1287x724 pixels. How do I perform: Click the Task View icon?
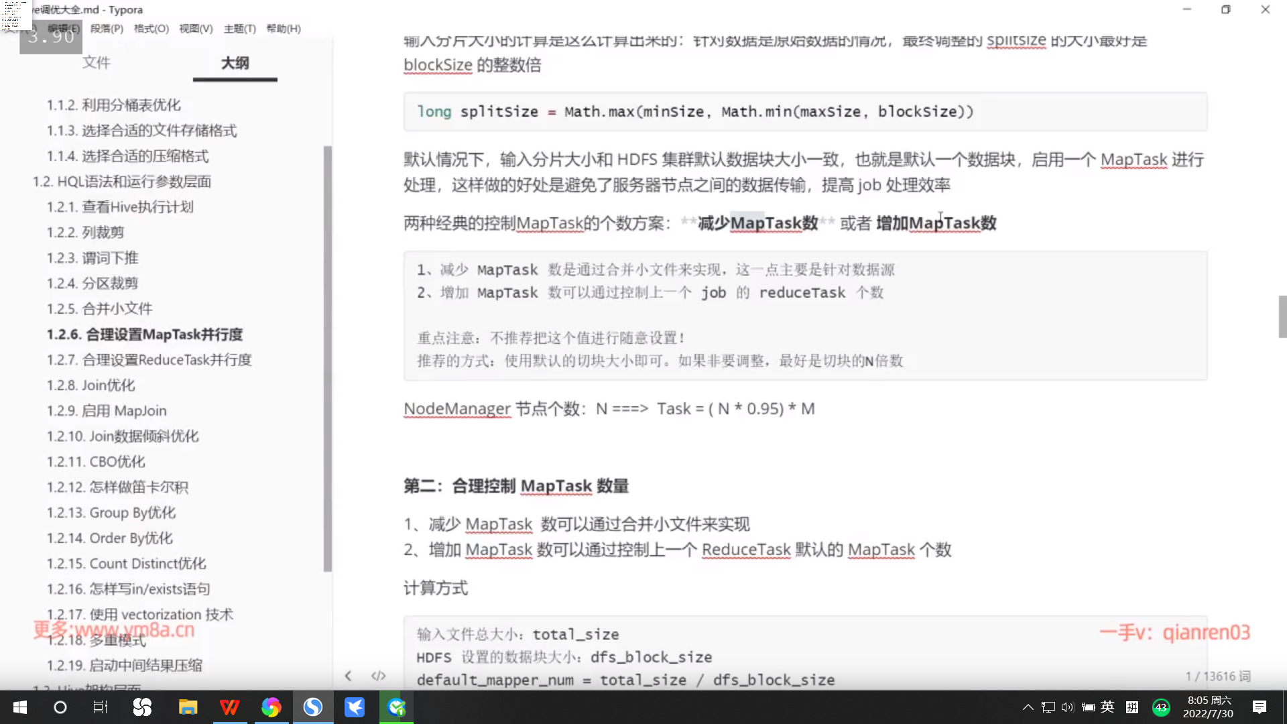click(x=101, y=707)
